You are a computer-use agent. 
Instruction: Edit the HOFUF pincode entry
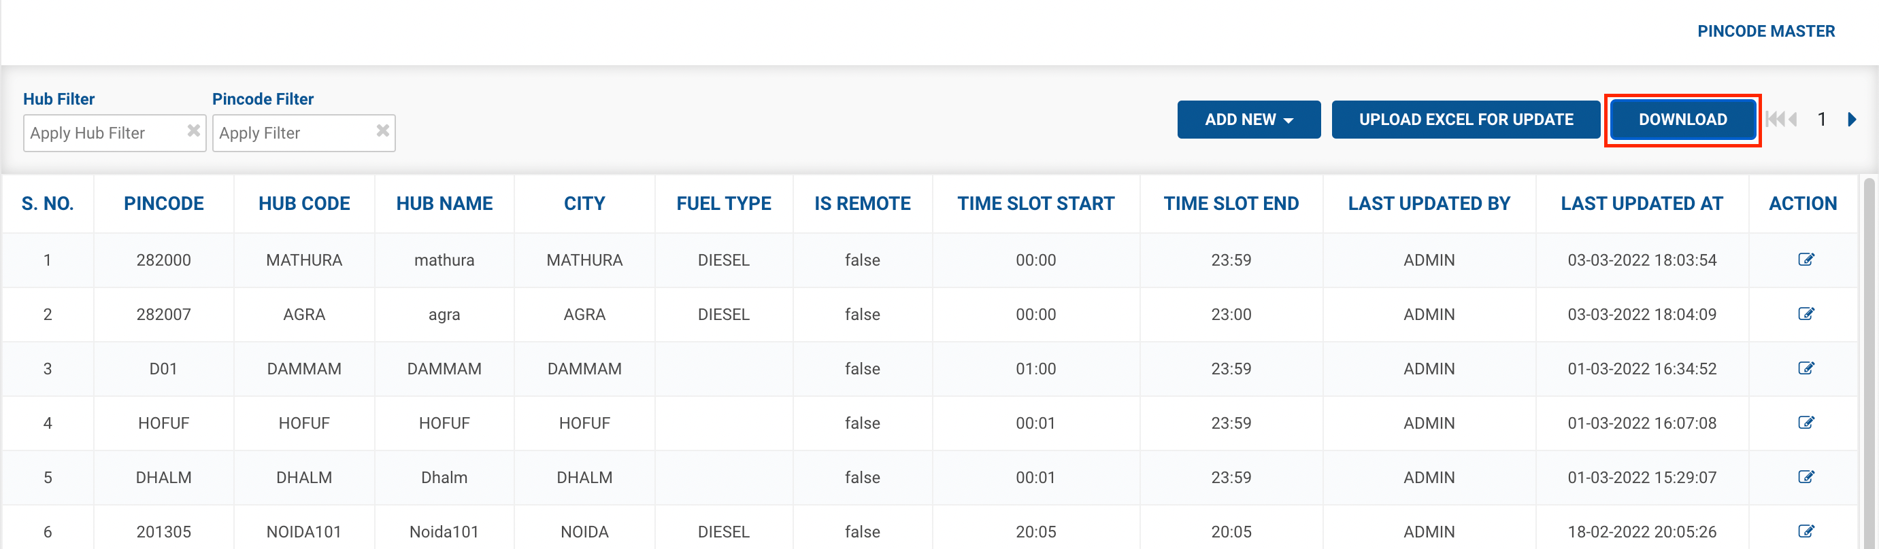pyautogui.click(x=1806, y=423)
